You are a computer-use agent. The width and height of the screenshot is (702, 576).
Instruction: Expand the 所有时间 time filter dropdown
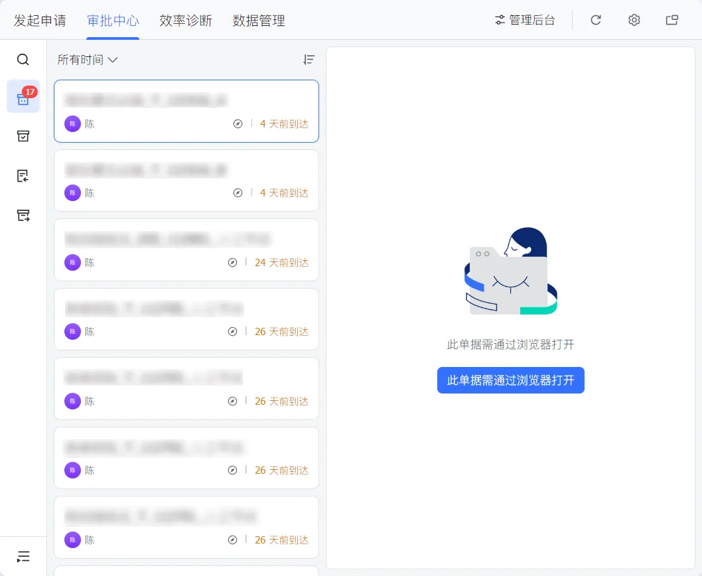tap(88, 60)
